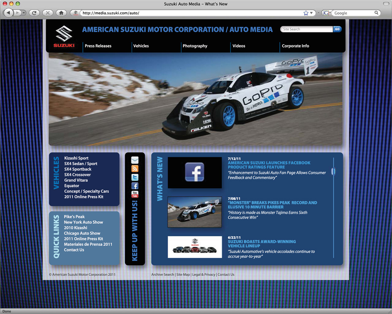Screen dimensions: 392x314
Task: Open Site Map in the footer
Action: pos(183,274)
